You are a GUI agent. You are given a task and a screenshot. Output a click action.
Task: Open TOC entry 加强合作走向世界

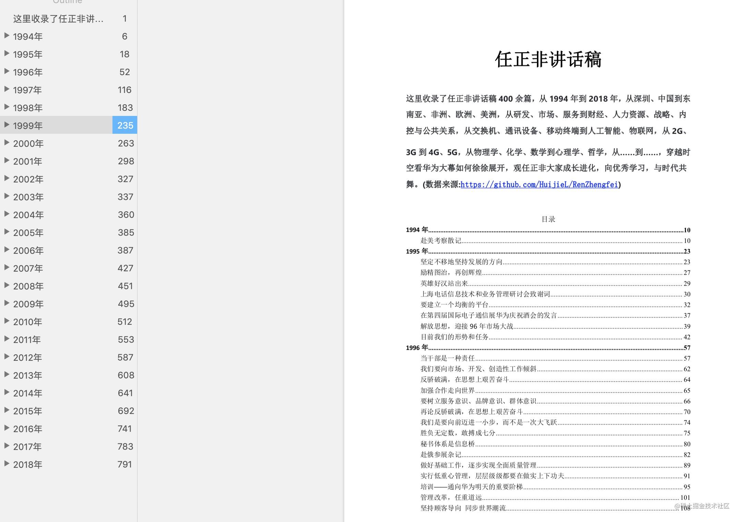[x=555, y=390]
